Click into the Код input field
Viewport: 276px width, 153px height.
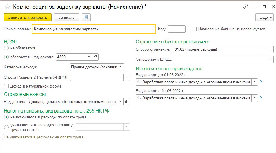click(177, 29)
